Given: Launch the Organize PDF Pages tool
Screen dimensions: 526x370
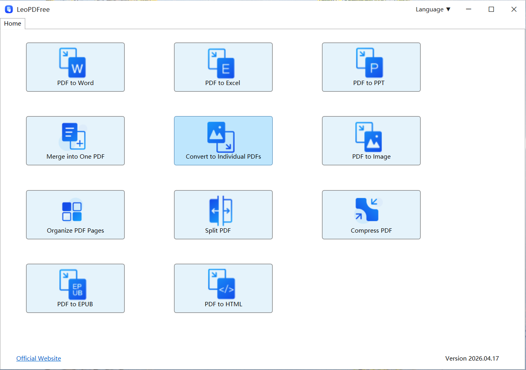Looking at the screenshot, I should 75,215.
